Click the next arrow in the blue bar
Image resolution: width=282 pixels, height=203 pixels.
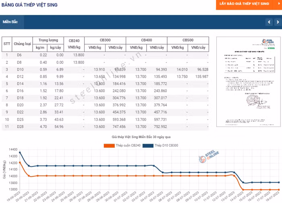[278, 22]
